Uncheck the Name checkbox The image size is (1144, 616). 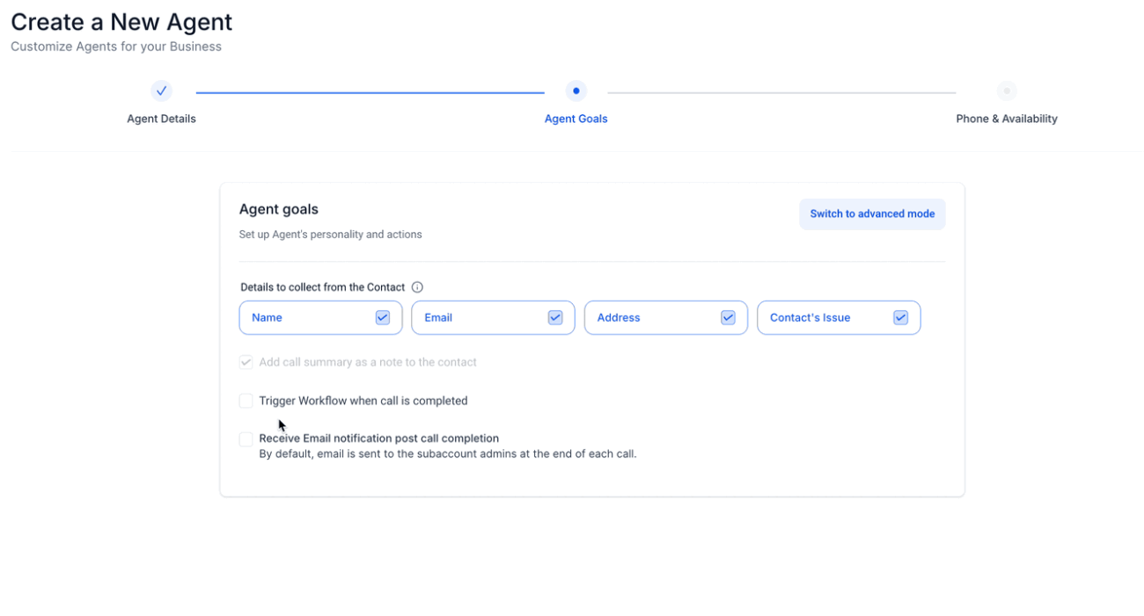point(382,317)
